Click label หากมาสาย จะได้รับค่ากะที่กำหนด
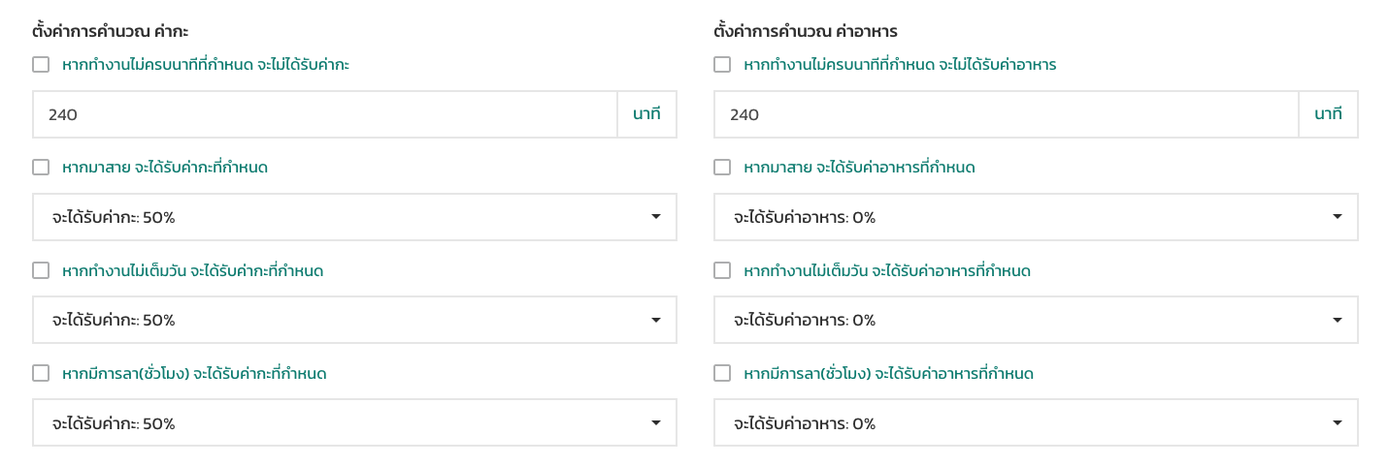 click(165, 168)
